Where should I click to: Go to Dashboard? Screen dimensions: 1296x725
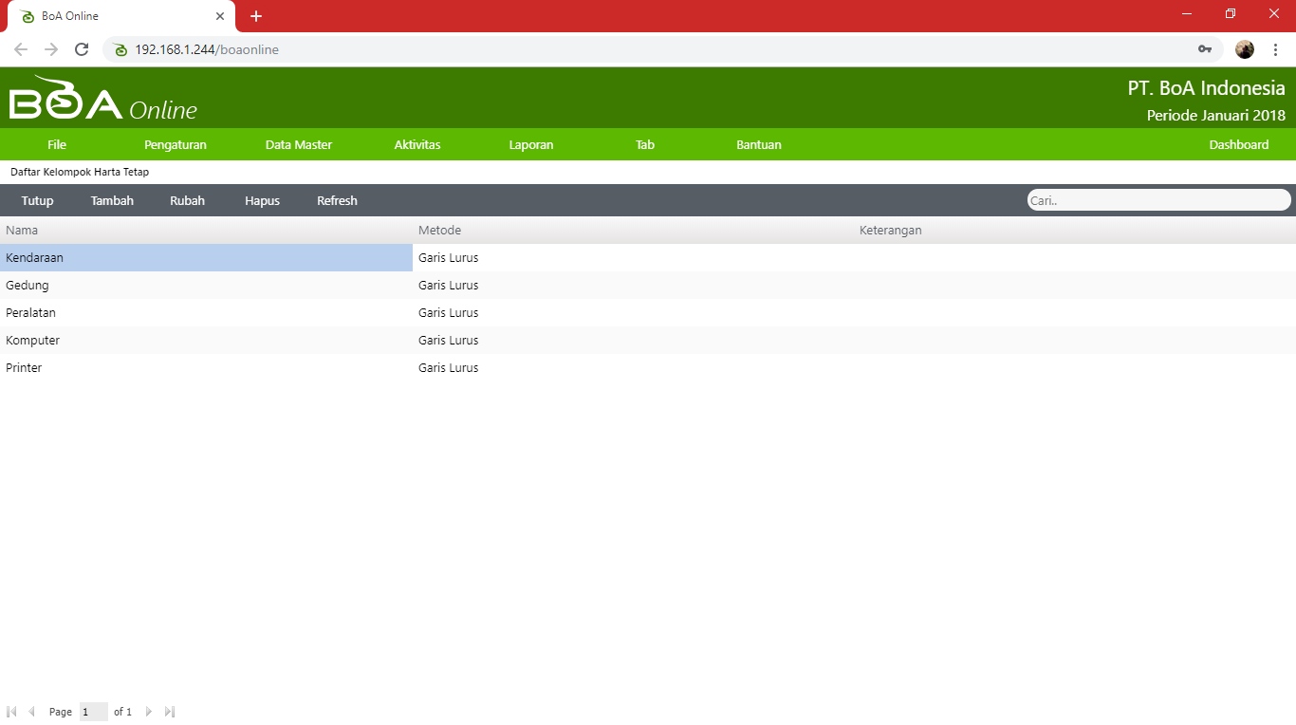(1238, 145)
